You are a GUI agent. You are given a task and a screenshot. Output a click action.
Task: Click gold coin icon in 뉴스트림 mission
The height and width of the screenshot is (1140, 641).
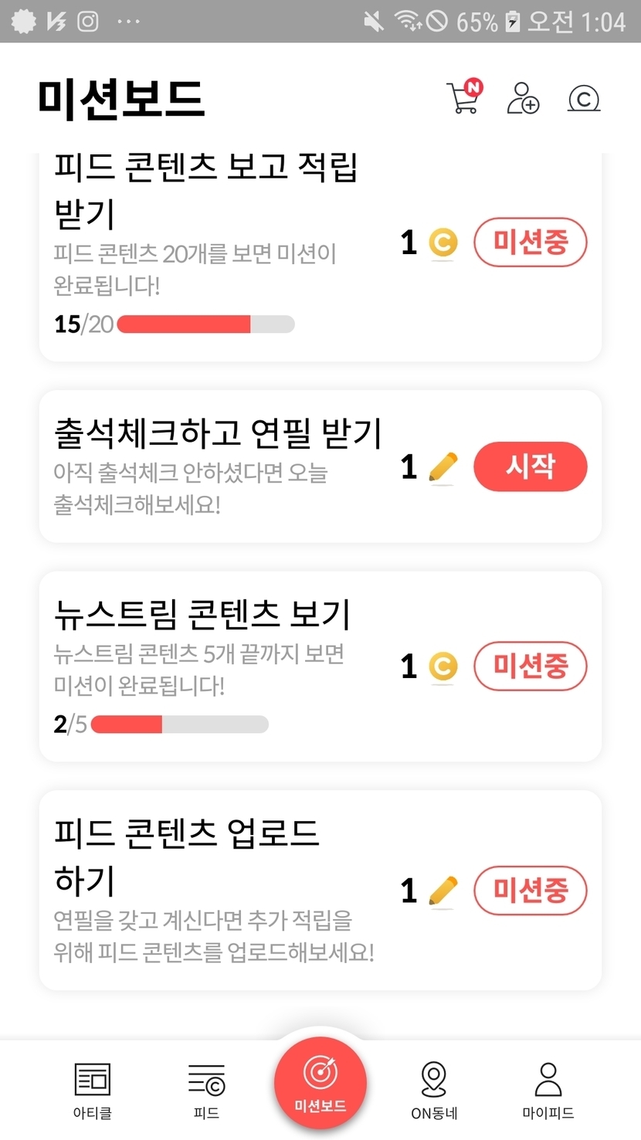(443, 667)
